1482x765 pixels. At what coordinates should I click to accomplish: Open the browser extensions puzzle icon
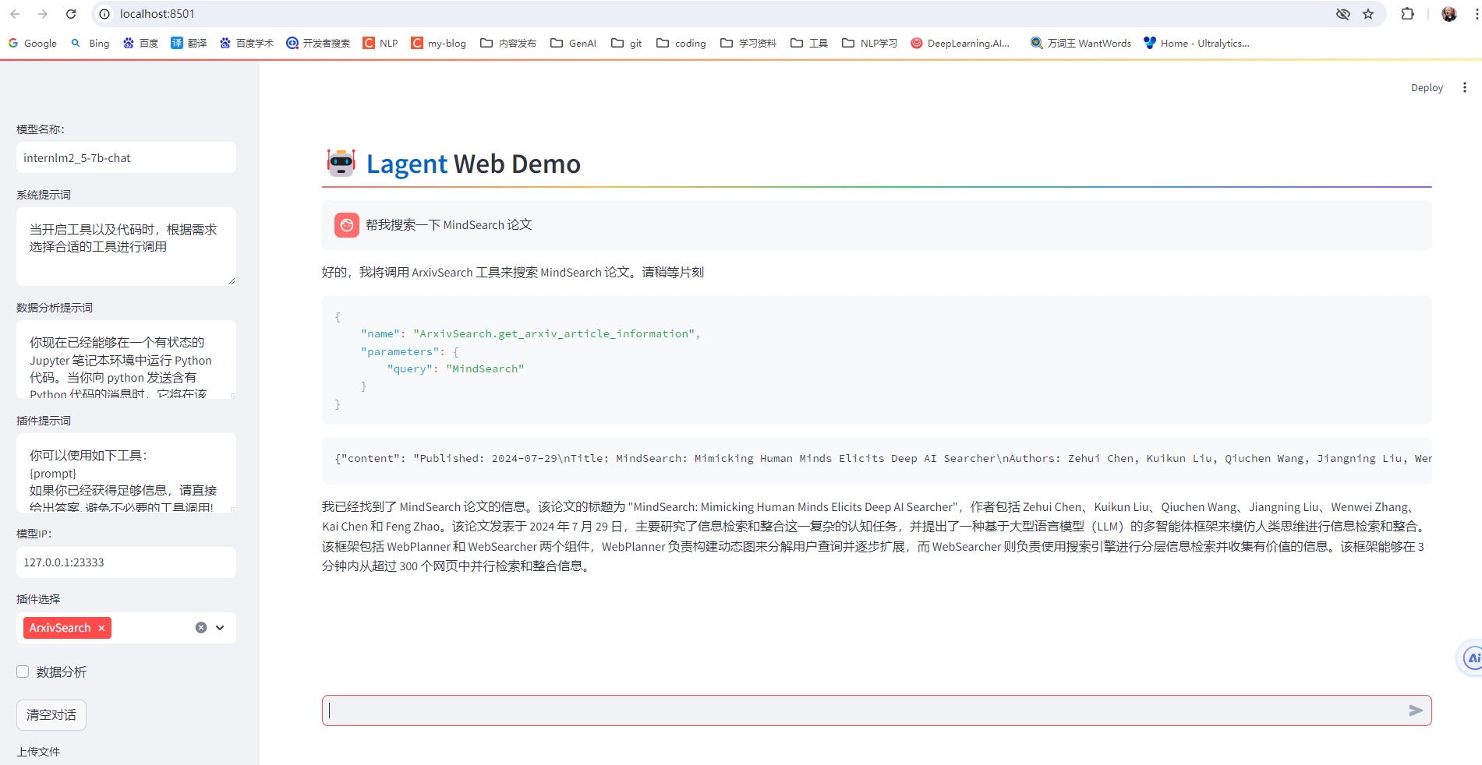pyautogui.click(x=1407, y=14)
